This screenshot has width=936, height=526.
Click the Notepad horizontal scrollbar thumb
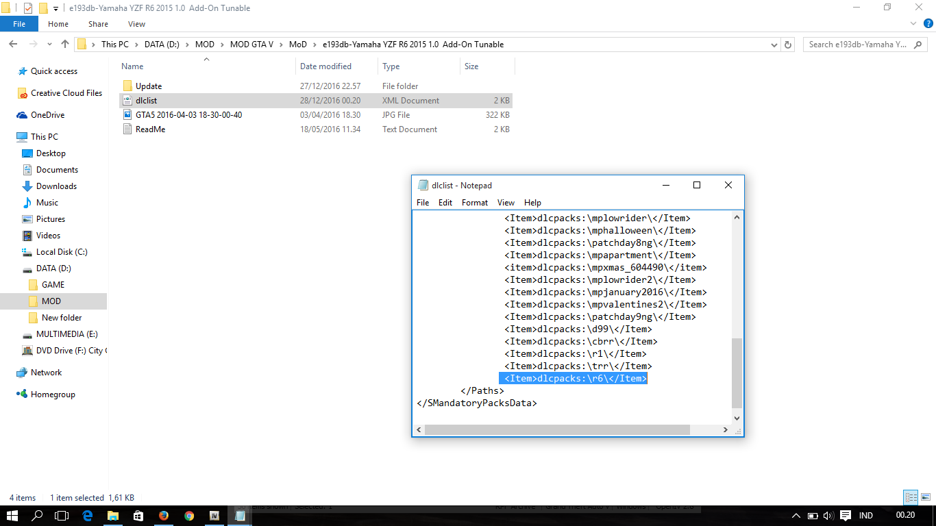pyautogui.click(x=557, y=429)
